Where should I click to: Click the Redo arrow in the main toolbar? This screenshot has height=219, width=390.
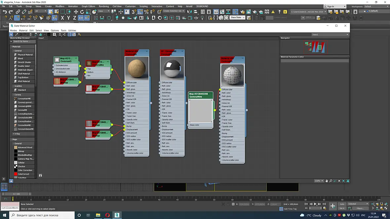[11, 12]
